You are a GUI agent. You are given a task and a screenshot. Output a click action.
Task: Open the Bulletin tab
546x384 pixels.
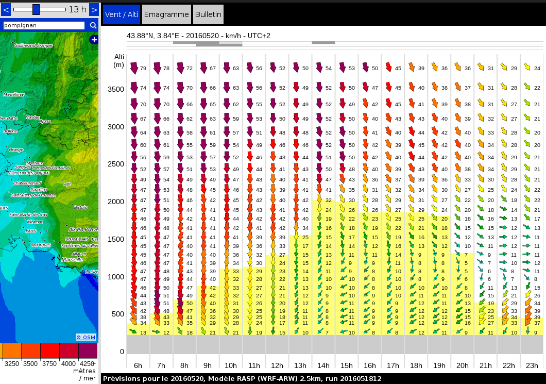tap(208, 14)
